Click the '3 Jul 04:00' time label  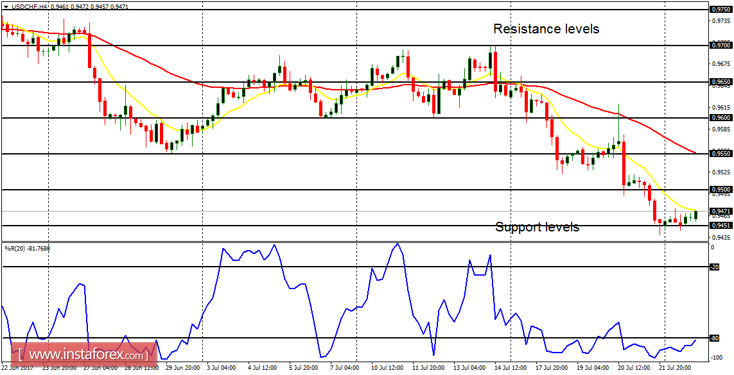coord(222,369)
